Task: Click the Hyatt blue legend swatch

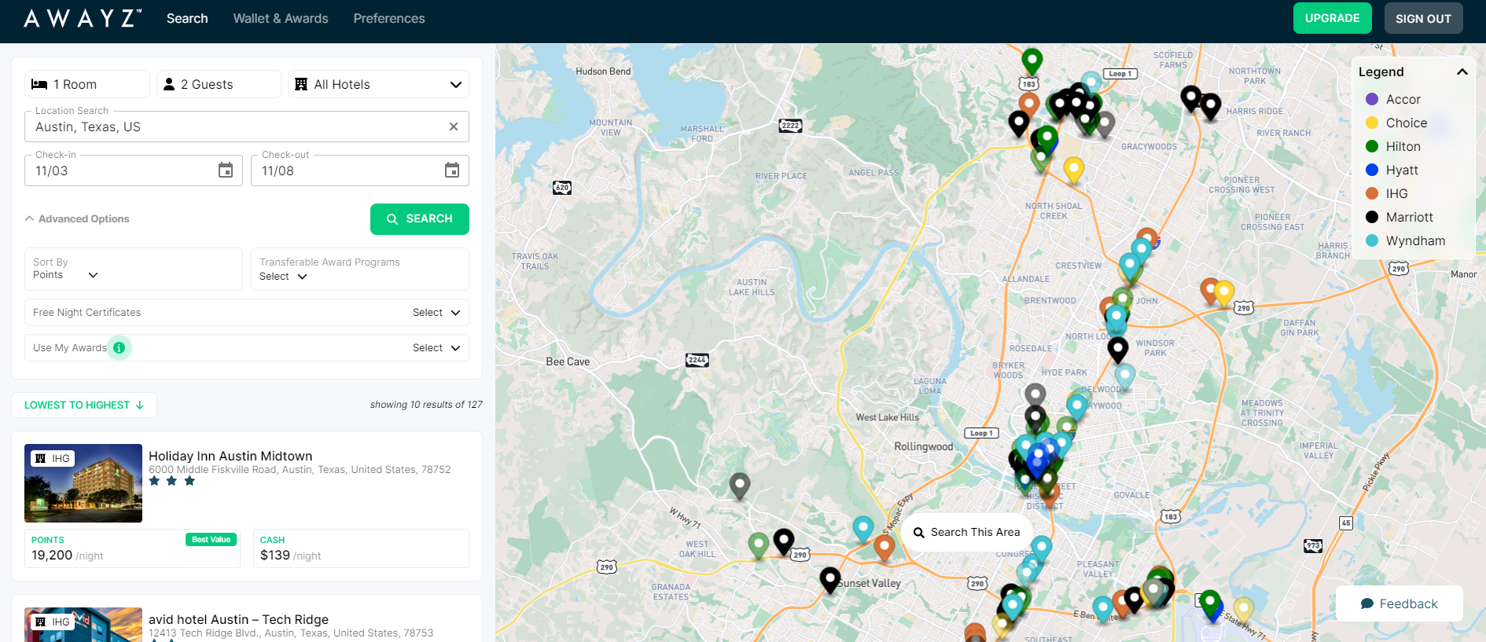Action: pos(1372,170)
